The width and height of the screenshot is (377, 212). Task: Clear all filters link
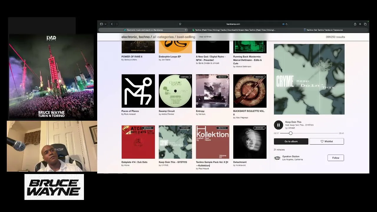pyautogui.click(x=205, y=37)
